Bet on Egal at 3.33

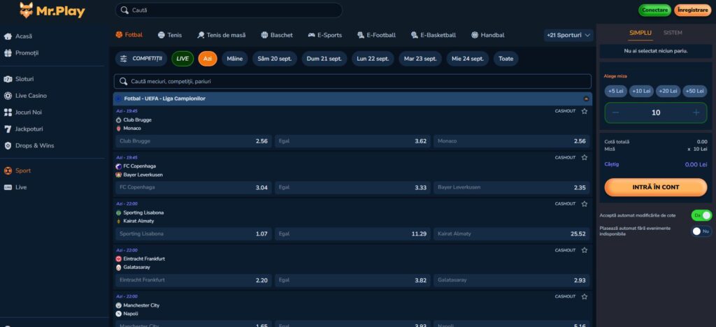tap(352, 187)
